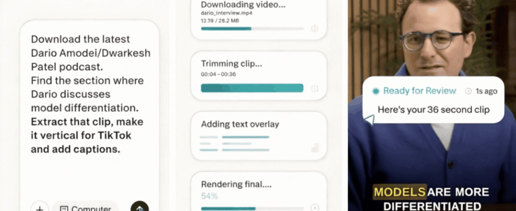
Task: Select the Computer mode chip
Action: click(85, 207)
